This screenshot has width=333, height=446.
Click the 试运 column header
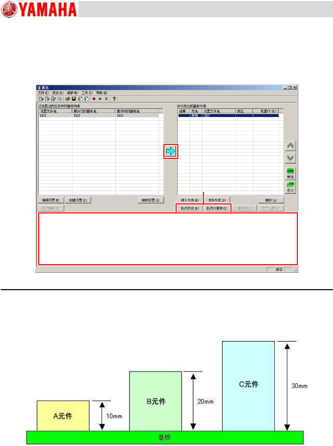pos(244,111)
